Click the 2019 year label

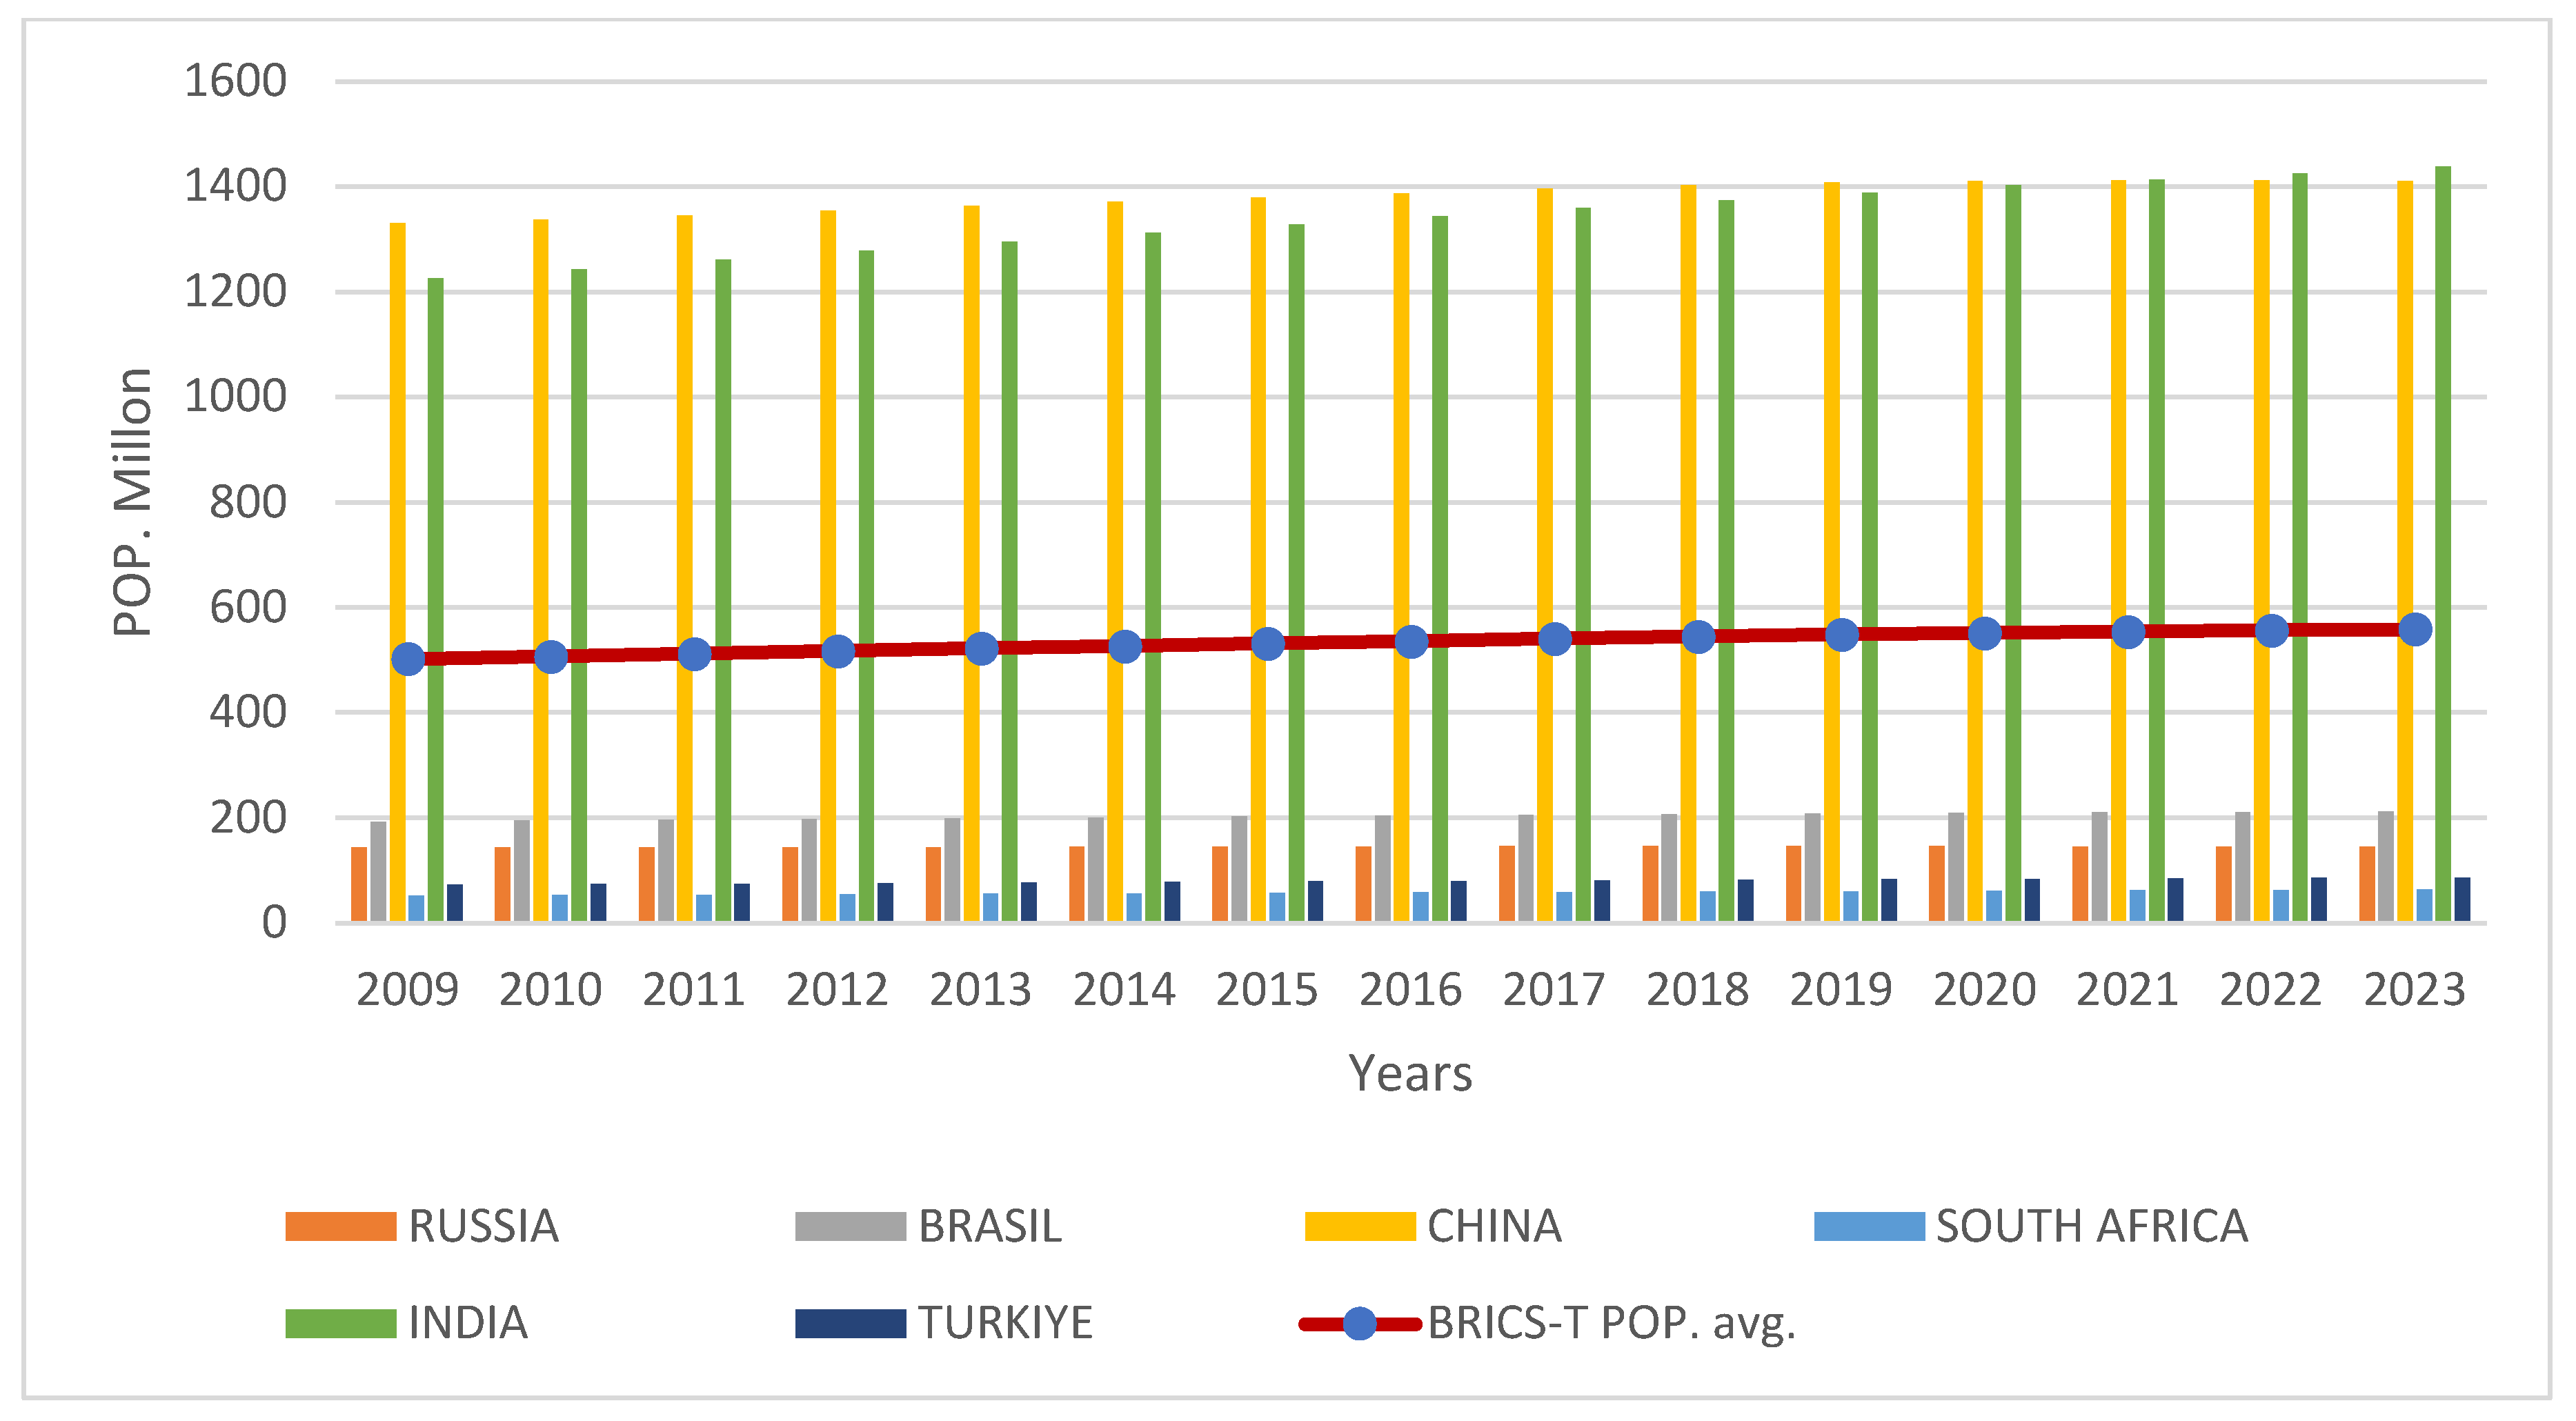(1841, 990)
